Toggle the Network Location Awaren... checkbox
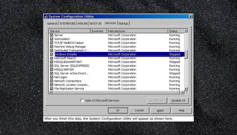 coord(51,85)
